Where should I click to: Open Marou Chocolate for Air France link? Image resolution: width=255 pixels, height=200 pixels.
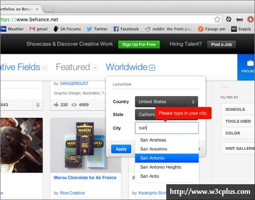85,178
